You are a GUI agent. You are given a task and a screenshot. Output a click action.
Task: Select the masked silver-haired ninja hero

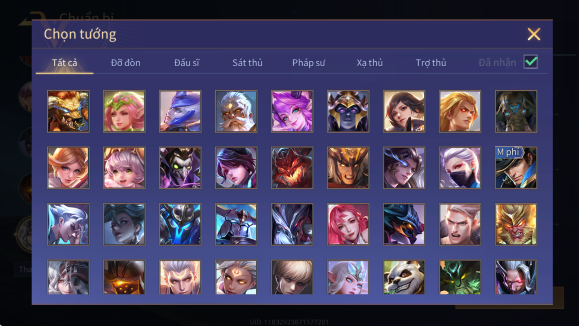coord(460,168)
